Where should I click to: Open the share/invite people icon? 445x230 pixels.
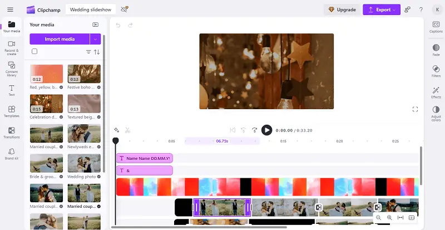[407, 9]
